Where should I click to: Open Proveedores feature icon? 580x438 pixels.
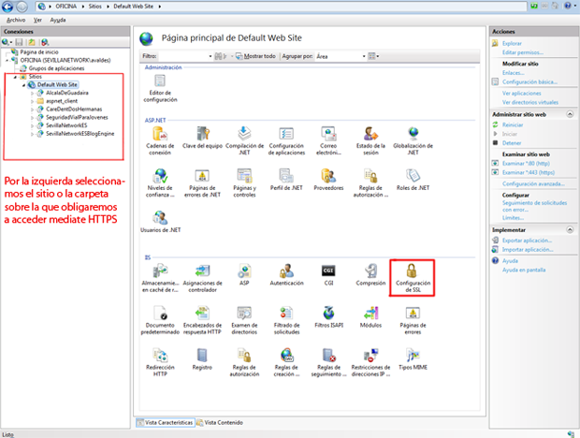click(x=328, y=180)
